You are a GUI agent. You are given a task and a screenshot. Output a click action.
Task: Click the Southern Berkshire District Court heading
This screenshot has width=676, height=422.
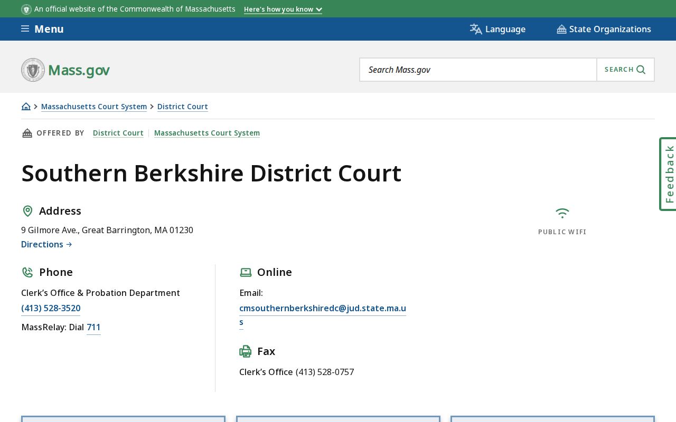tap(211, 173)
